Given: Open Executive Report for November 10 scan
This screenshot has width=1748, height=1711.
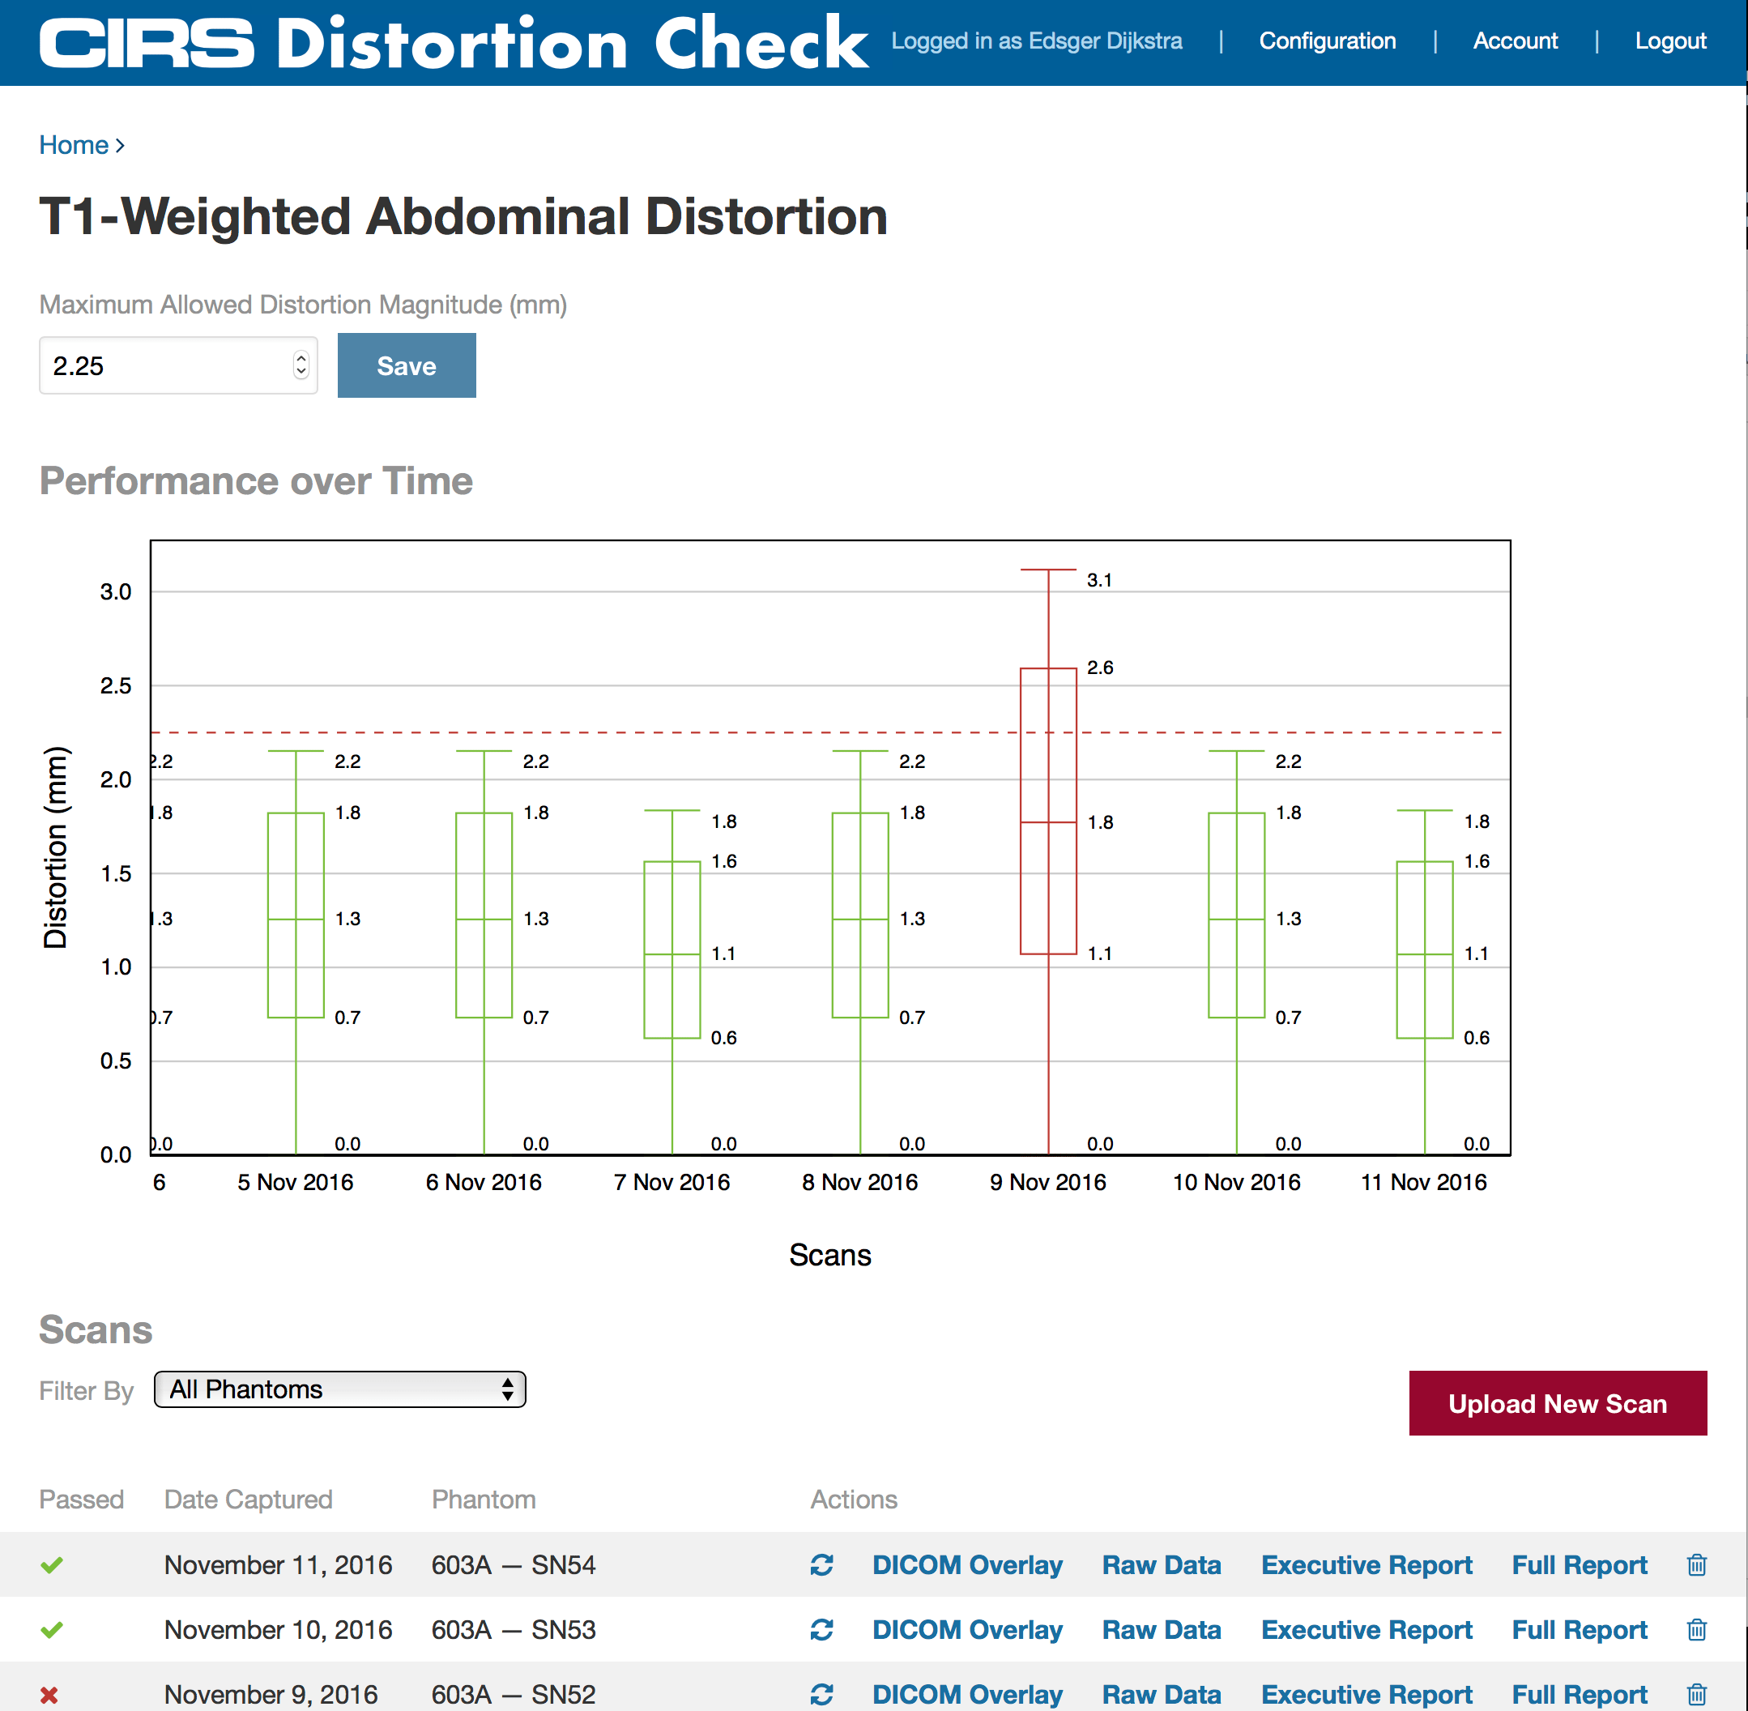Looking at the screenshot, I should [1366, 1629].
